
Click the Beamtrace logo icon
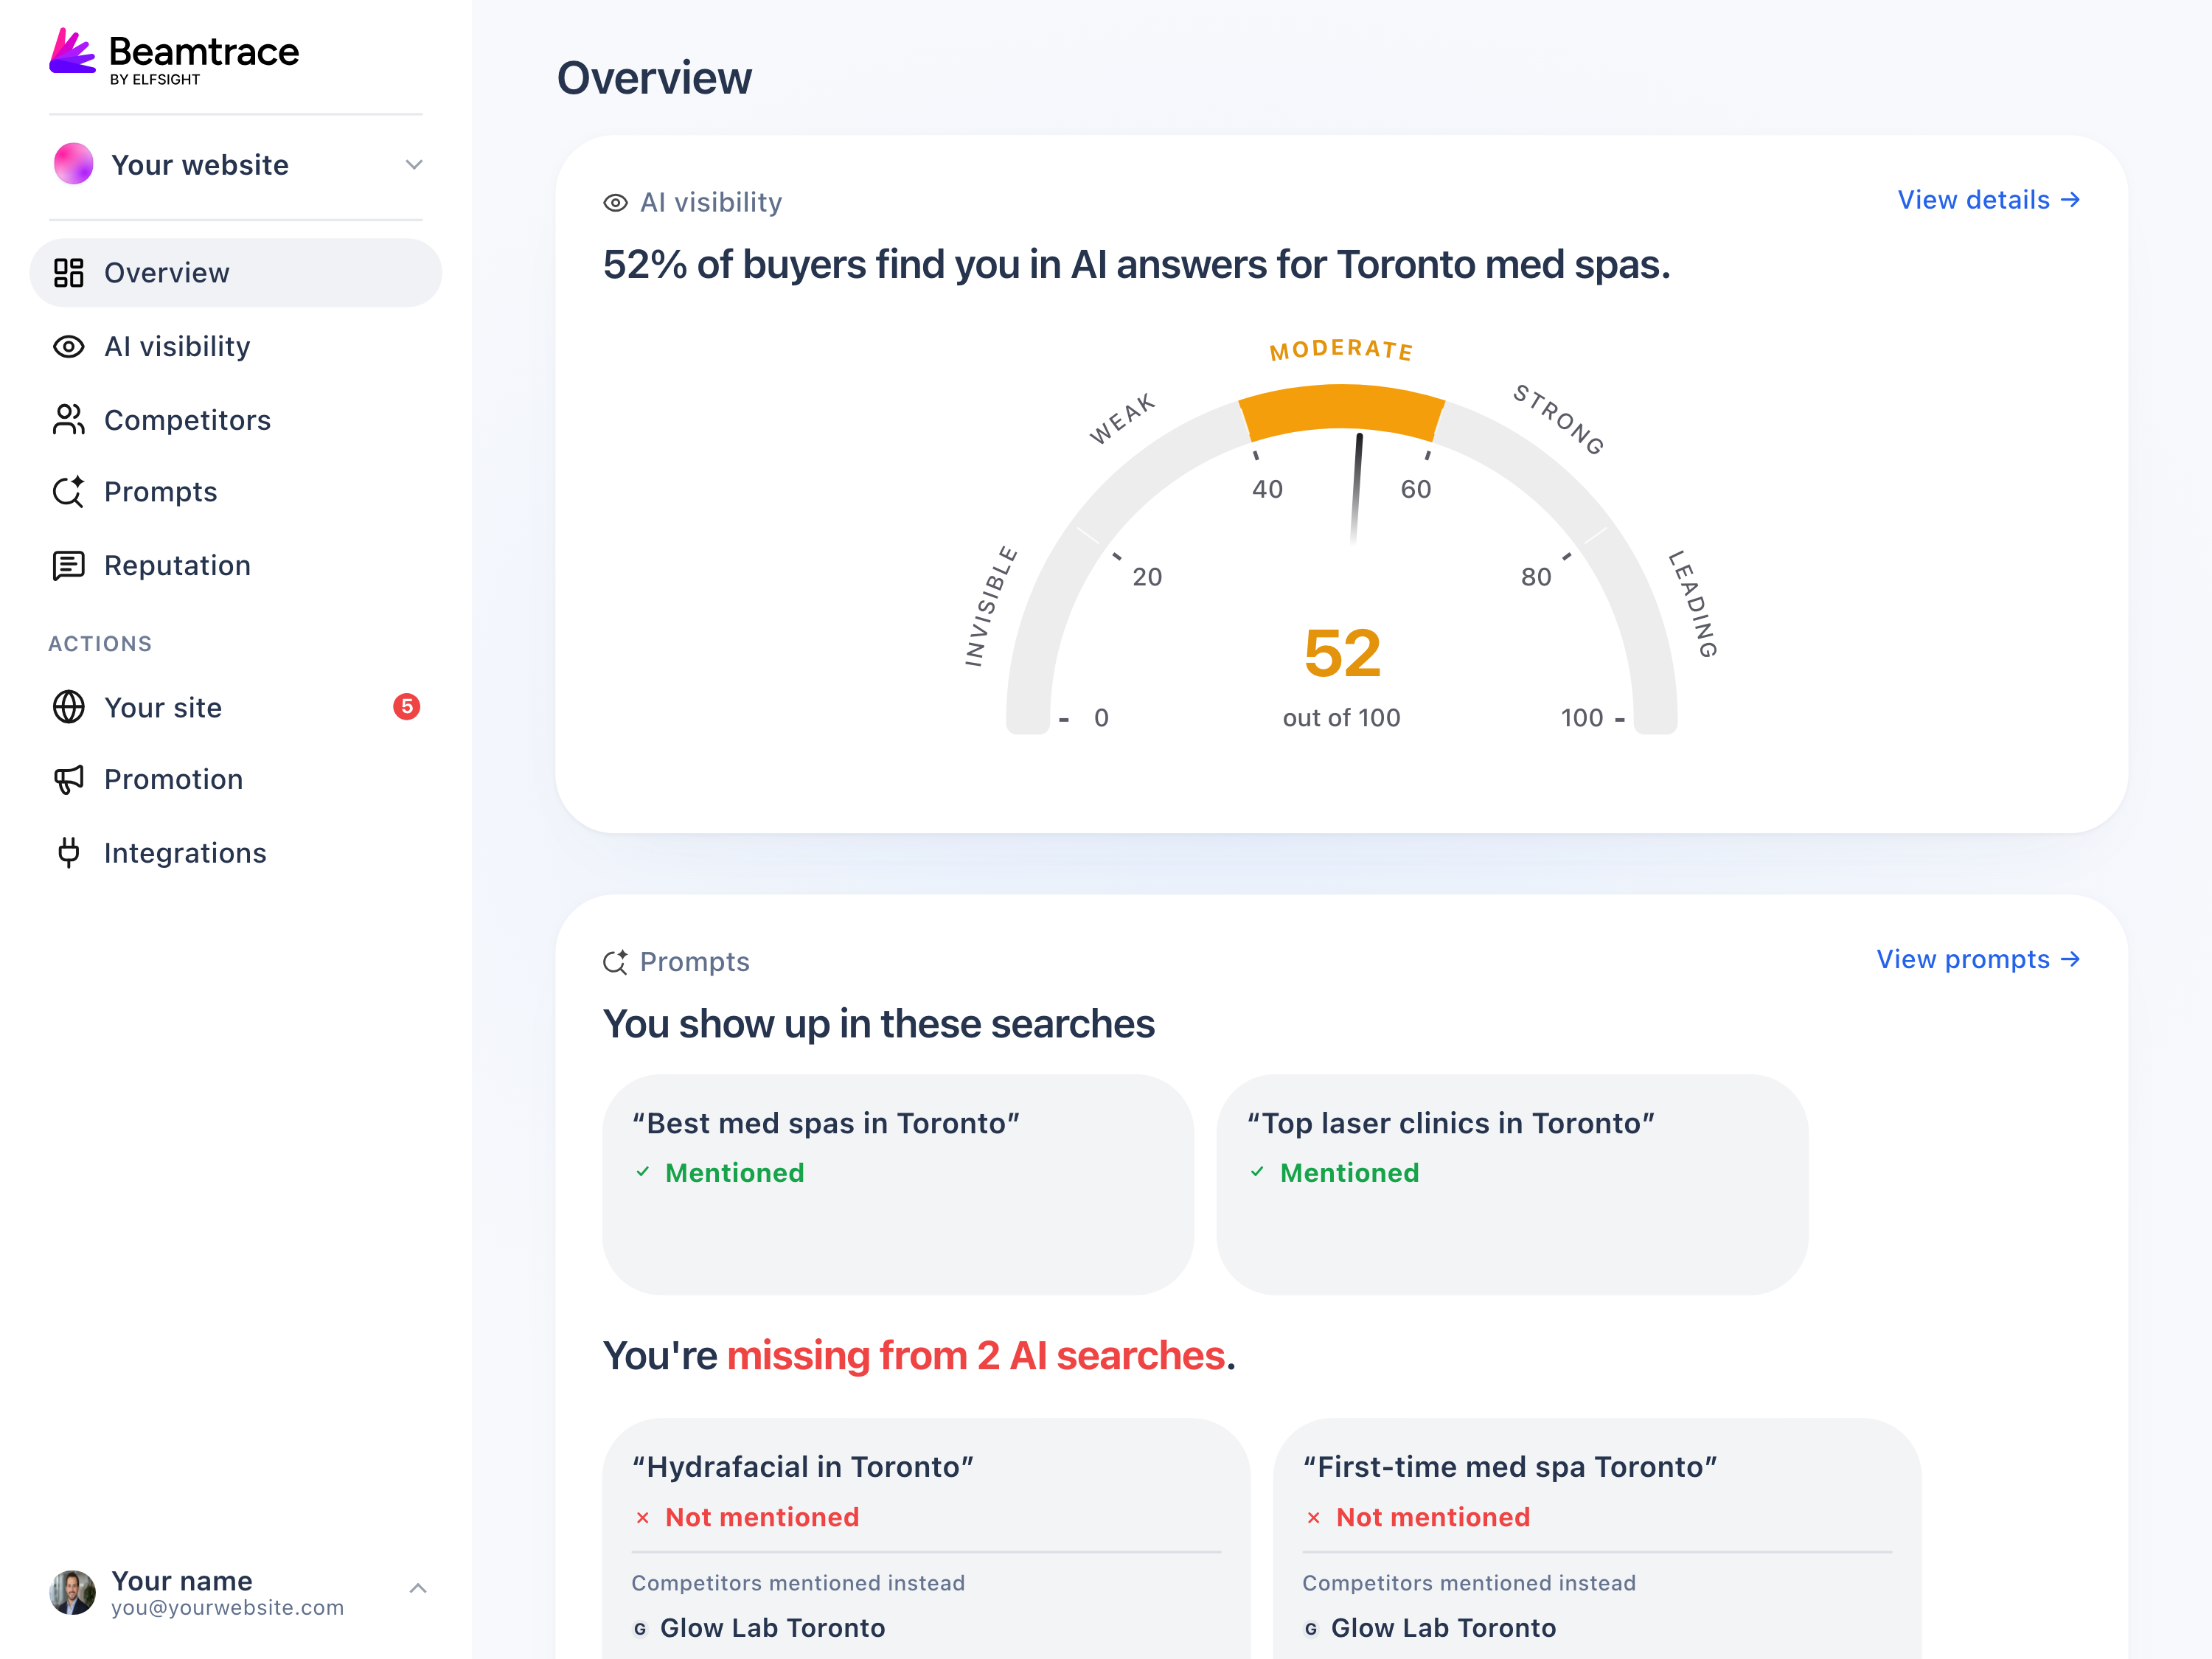pyautogui.click(x=72, y=51)
